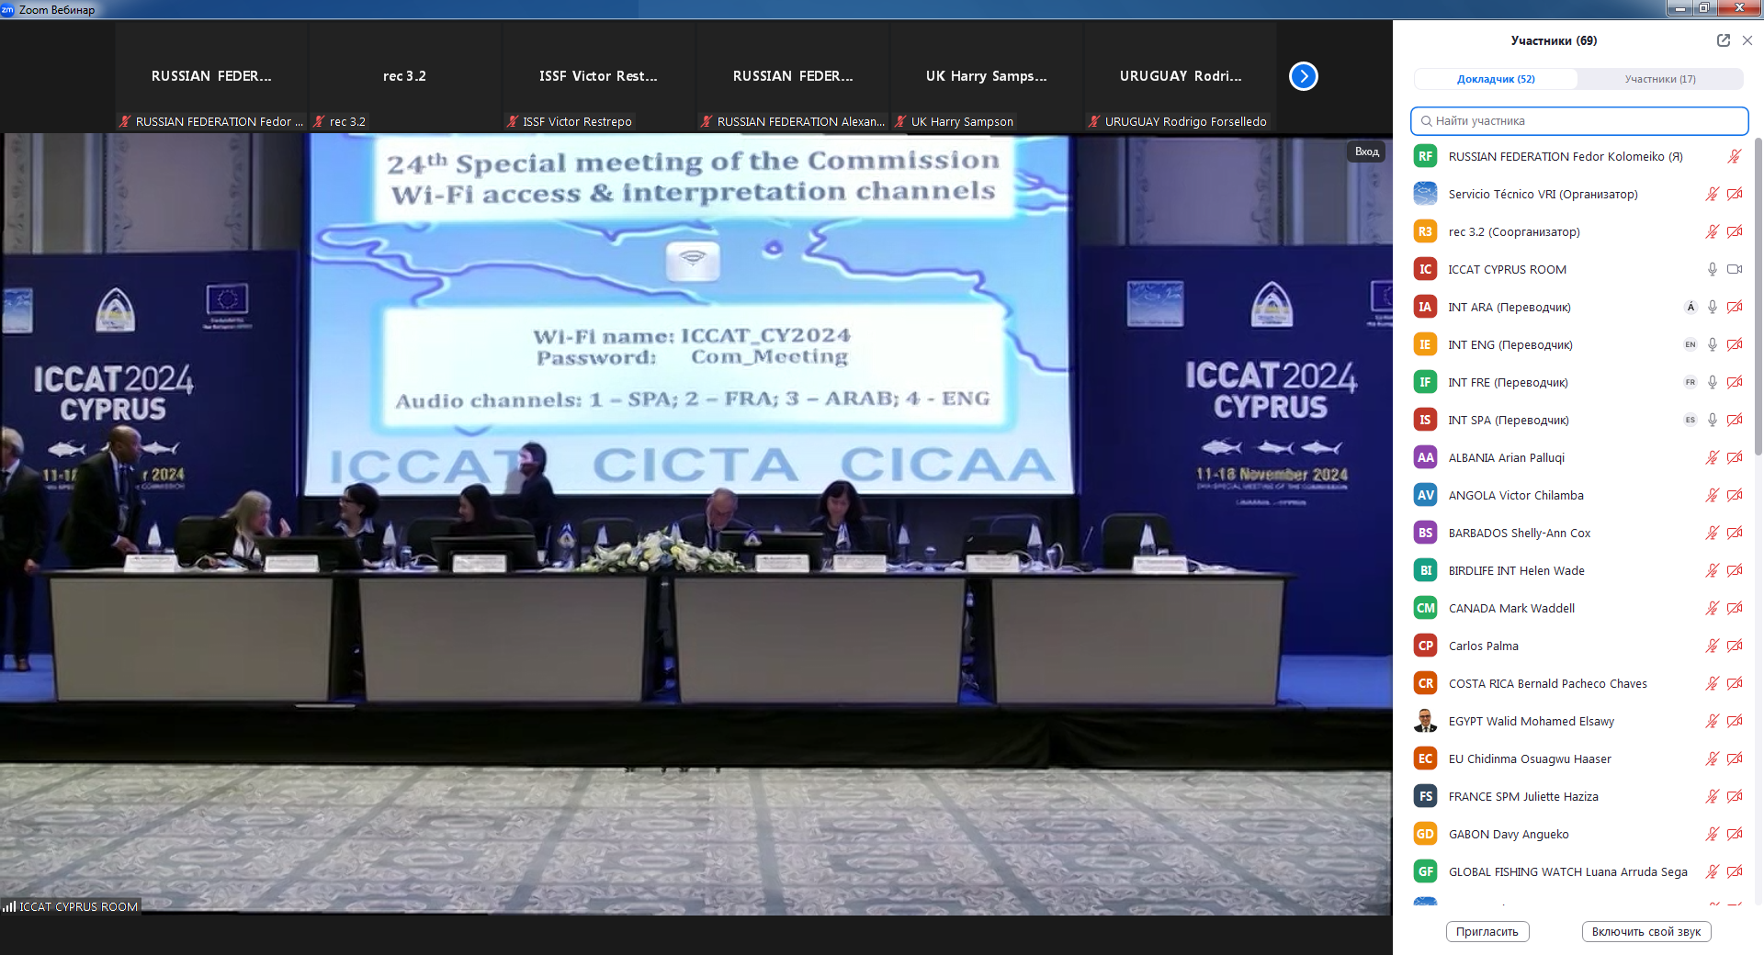Click muted mic icon for BARBADOS Shelly-Ann Cox
Image resolution: width=1764 pixels, height=955 pixels.
point(1712,533)
